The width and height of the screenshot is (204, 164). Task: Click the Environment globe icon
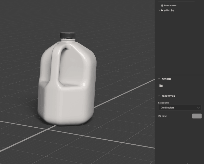[x=162, y=5]
